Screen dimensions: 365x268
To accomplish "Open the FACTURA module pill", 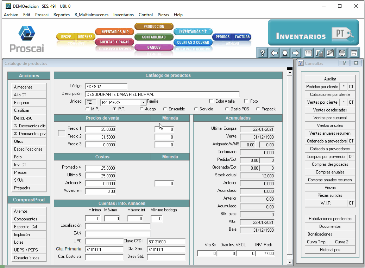I will coord(242,37).
